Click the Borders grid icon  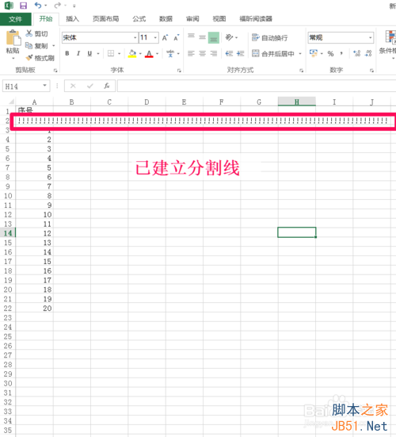click(x=111, y=53)
